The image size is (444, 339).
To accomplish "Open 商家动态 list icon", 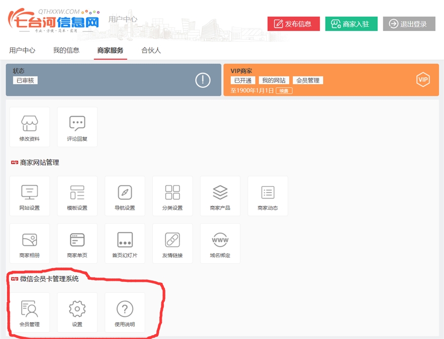I will coord(267,192).
